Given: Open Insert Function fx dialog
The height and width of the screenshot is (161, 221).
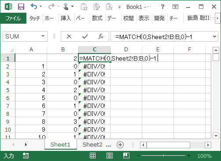Looking at the screenshot, I should pyautogui.click(x=101, y=36).
